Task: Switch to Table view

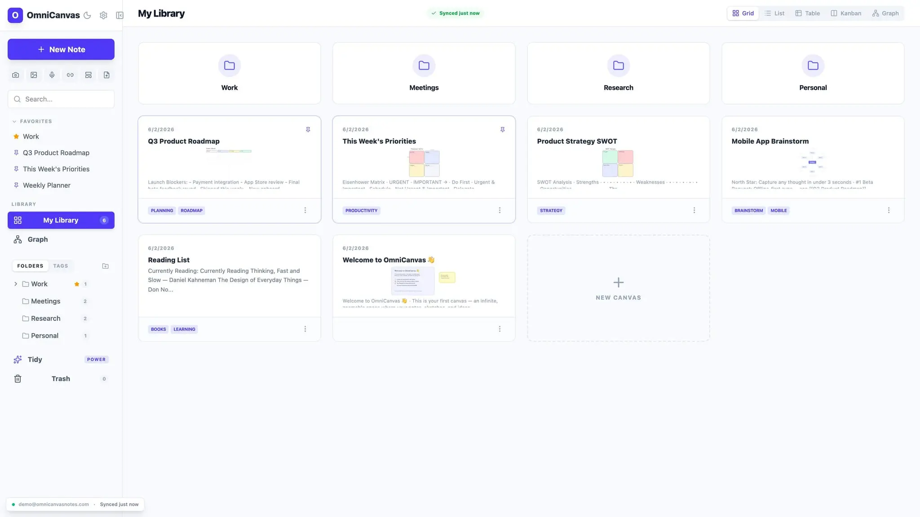Action: click(x=808, y=13)
